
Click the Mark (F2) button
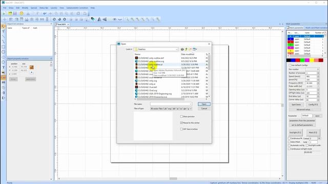(x=313, y=132)
